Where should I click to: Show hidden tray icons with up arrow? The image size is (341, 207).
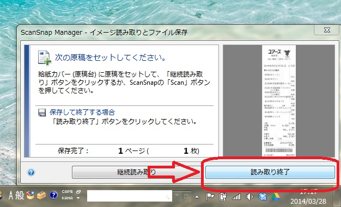[197, 197]
